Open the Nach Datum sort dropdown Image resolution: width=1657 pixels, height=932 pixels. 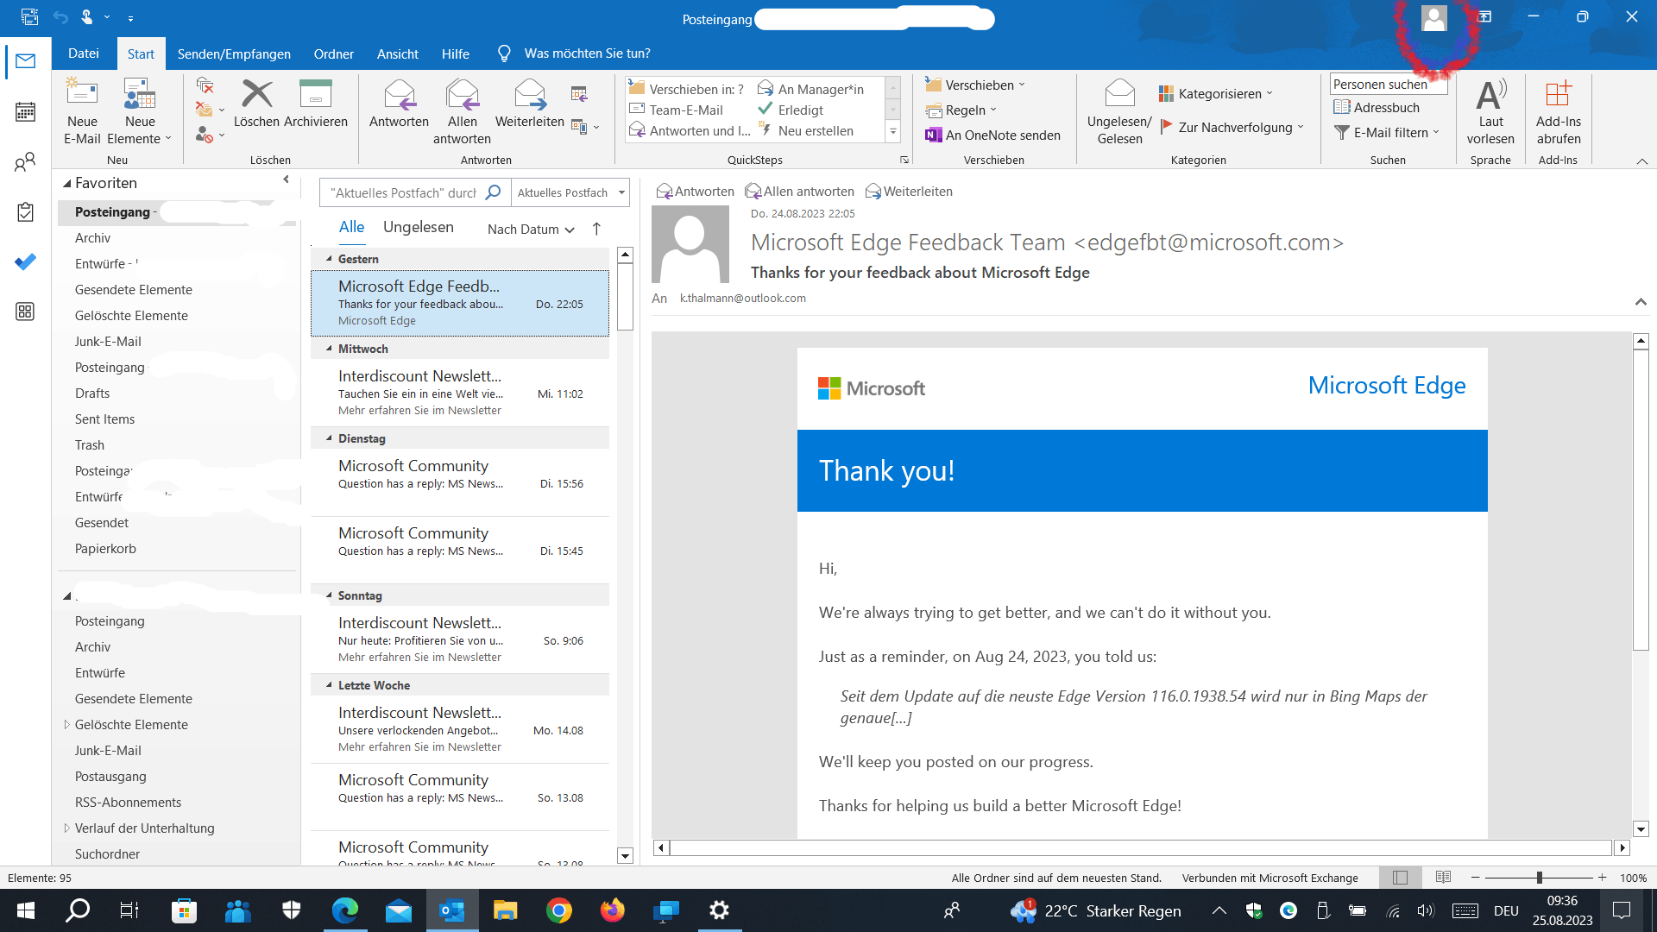point(530,229)
